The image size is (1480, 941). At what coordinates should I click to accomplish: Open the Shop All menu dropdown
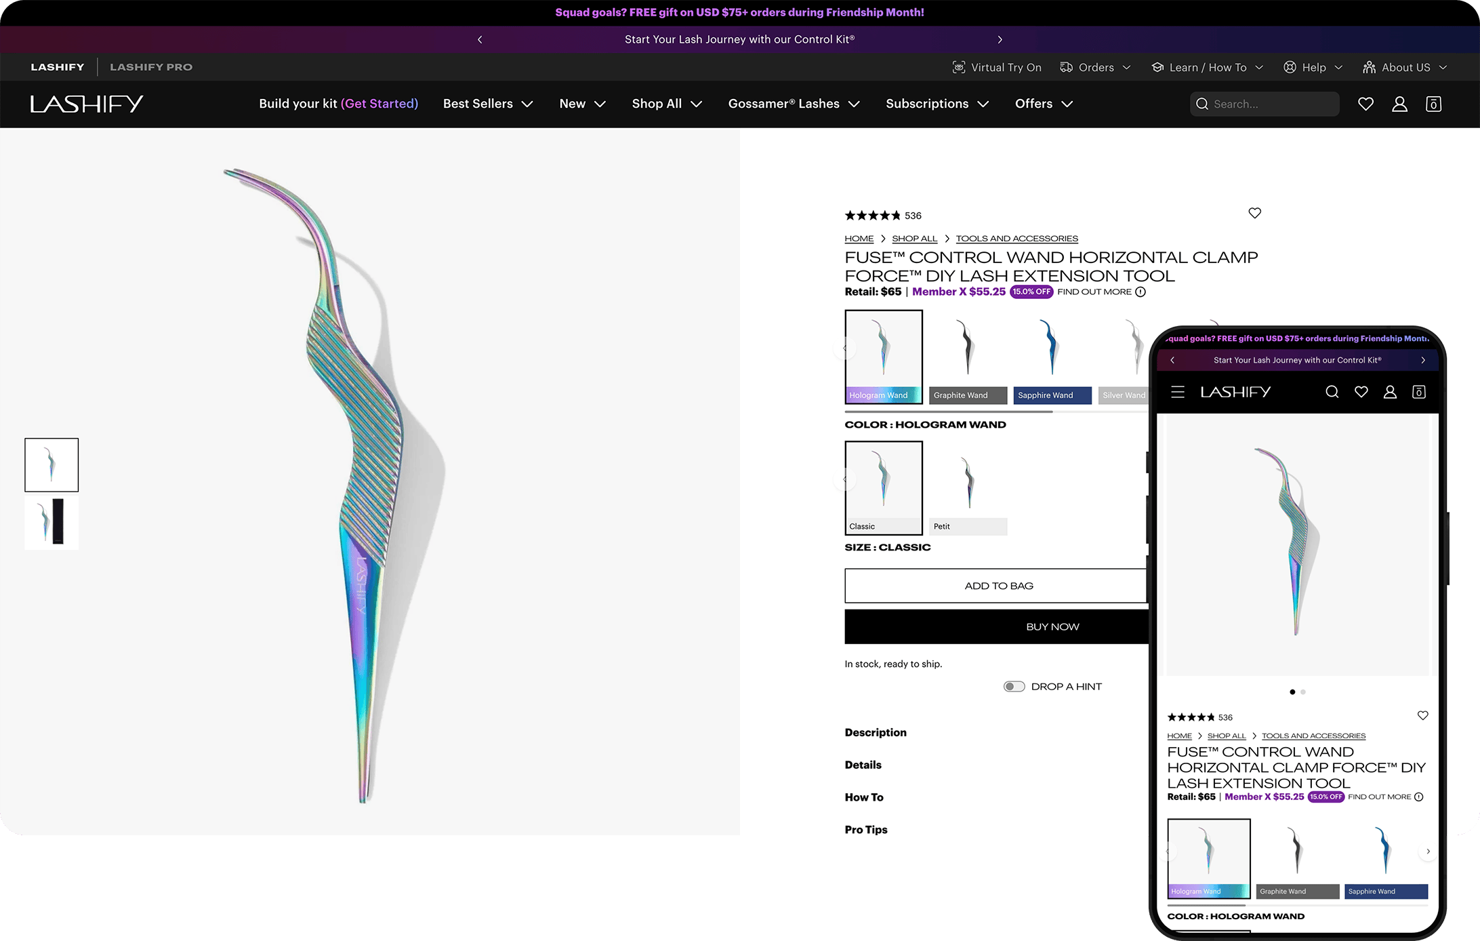tap(667, 104)
